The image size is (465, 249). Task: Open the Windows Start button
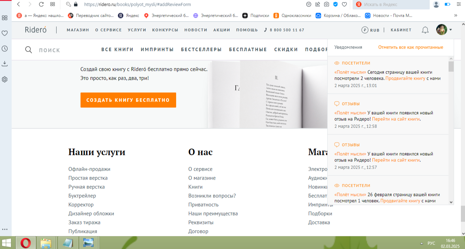7,243
